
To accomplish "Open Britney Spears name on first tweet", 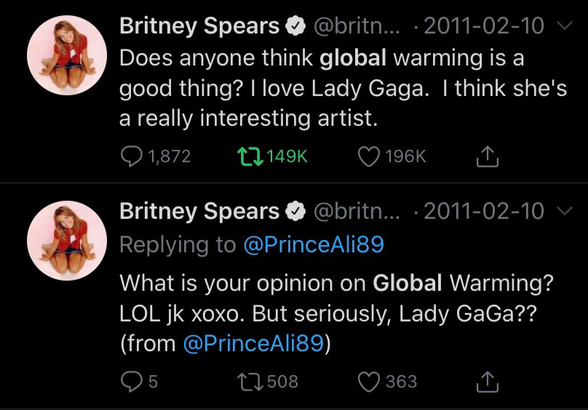I will pos(199,26).
